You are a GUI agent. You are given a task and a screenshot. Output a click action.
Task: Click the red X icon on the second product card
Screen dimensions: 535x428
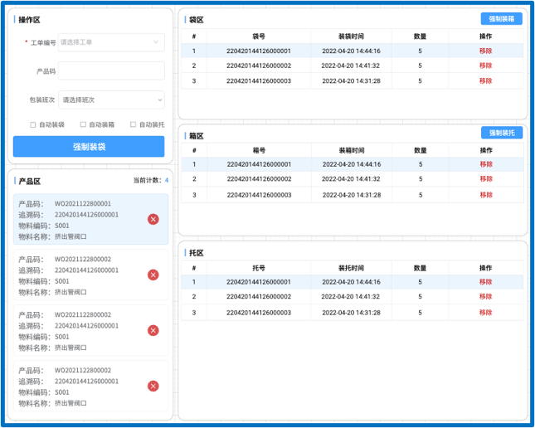[153, 275]
